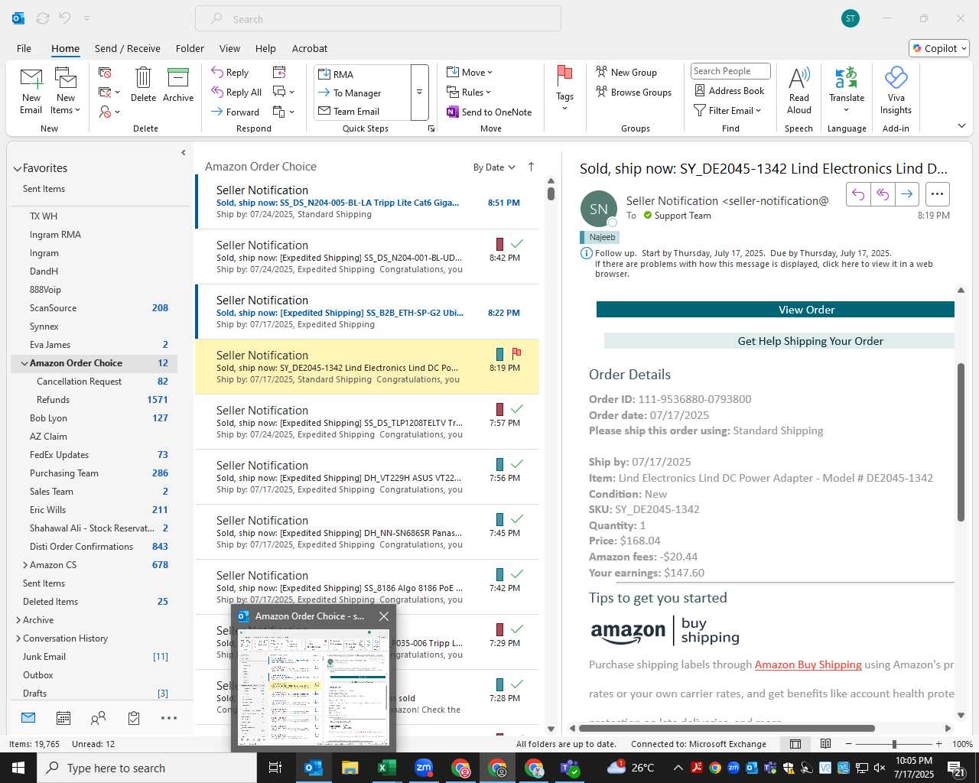Viewport: 979px width, 783px height.
Task: Click Send to OneNote
Action: coord(489,112)
